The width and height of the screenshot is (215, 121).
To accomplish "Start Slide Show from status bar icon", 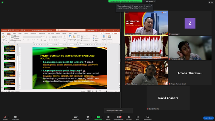I will pyautogui.click(x=100, y=91).
